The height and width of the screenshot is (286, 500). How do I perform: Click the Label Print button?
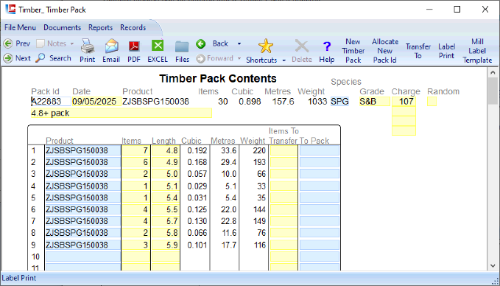tap(446, 51)
